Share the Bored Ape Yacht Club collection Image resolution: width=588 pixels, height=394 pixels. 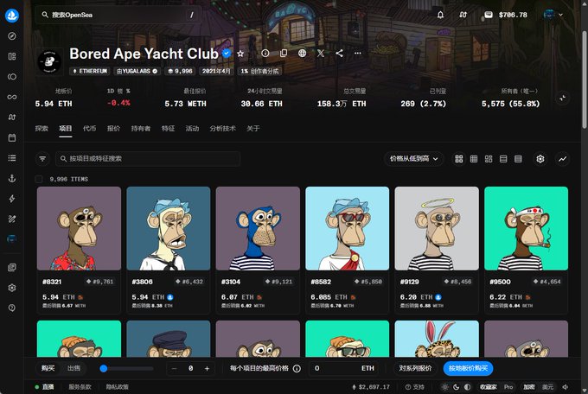click(x=339, y=54)
